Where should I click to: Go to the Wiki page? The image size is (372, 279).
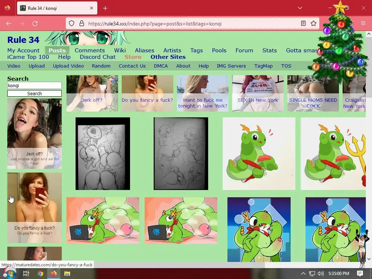pyautogui.click(x=120, y=50)
